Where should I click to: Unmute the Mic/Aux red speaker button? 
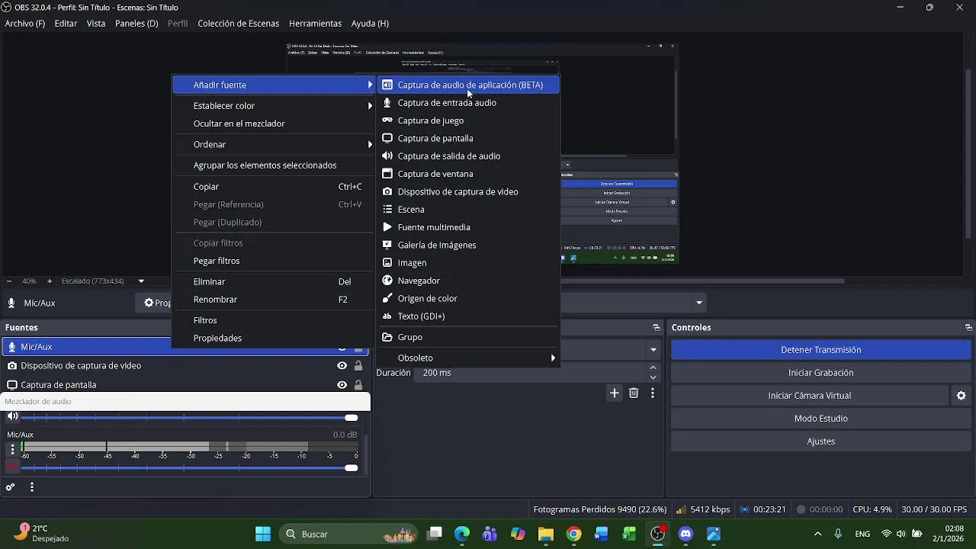click(x=12, y=467)
